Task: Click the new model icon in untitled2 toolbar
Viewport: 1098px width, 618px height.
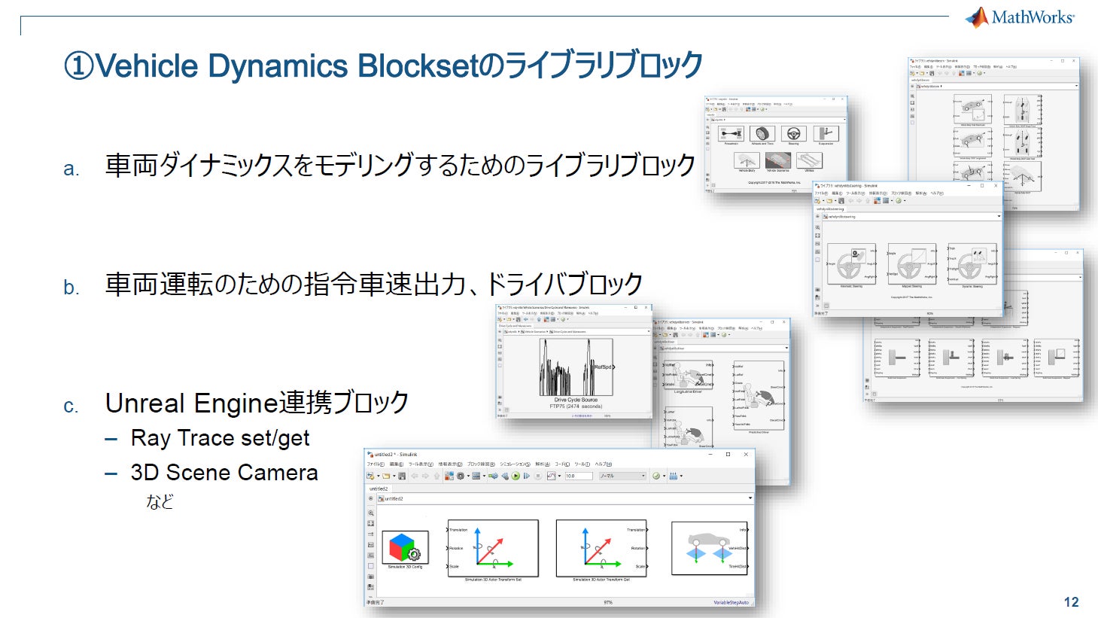Action: click(x=370, y=476)
